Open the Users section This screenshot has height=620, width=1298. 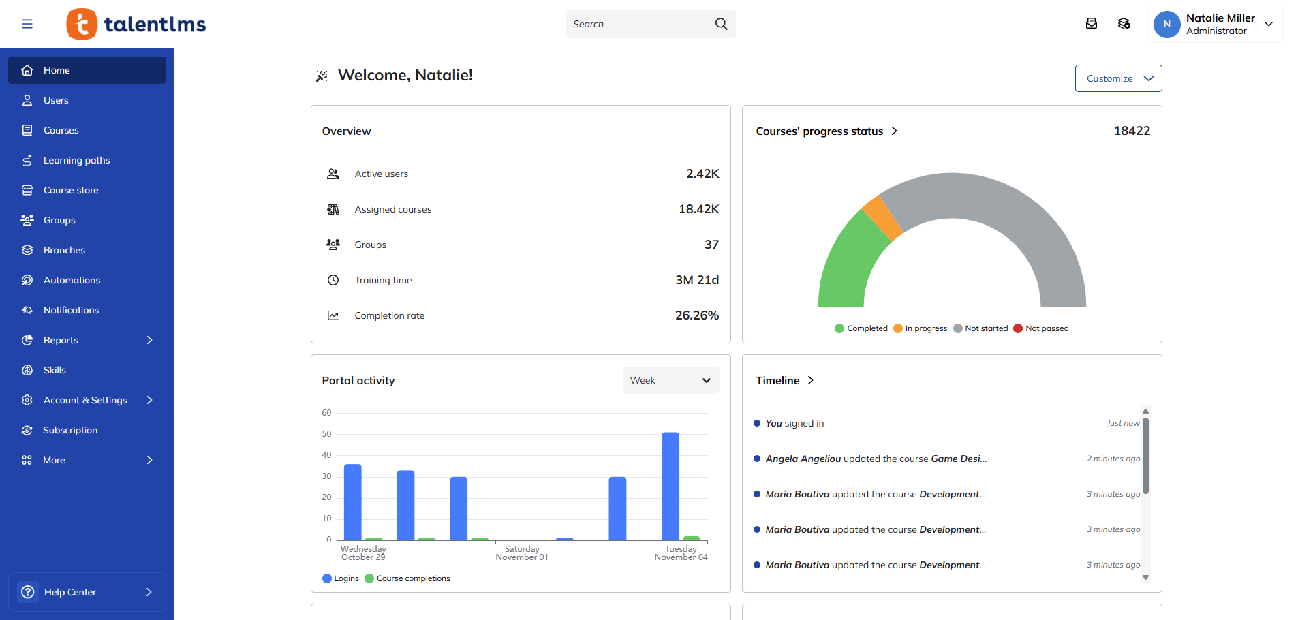(56, 100)
